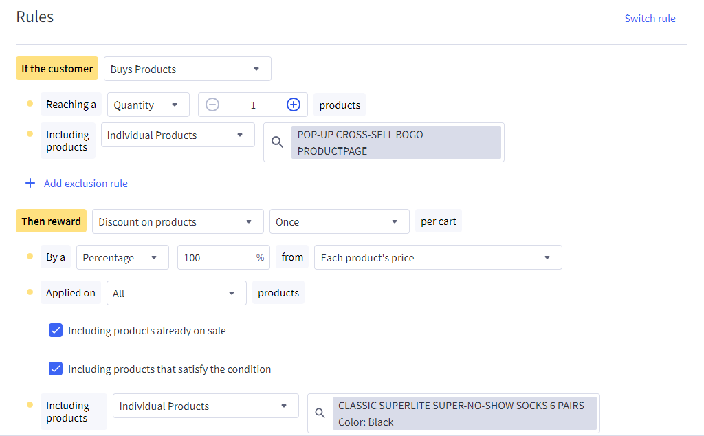Expand the Percentage discount type dropdown
The image size is (704, 436).
click(122, 258)
